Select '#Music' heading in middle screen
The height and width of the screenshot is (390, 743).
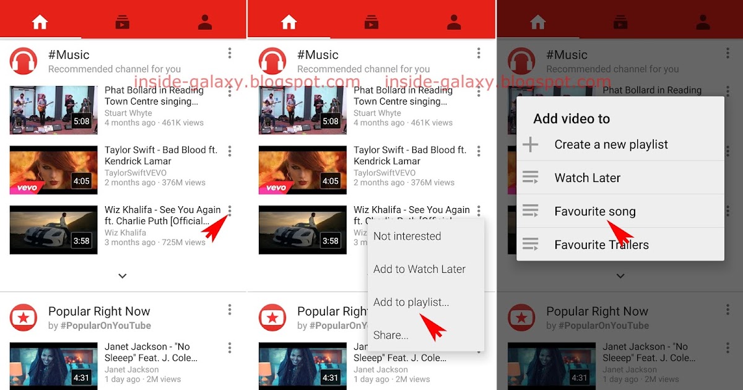click(318, 55)
